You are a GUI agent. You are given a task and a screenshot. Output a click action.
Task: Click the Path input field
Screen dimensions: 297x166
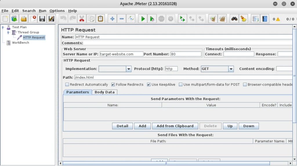click(183, 78)
